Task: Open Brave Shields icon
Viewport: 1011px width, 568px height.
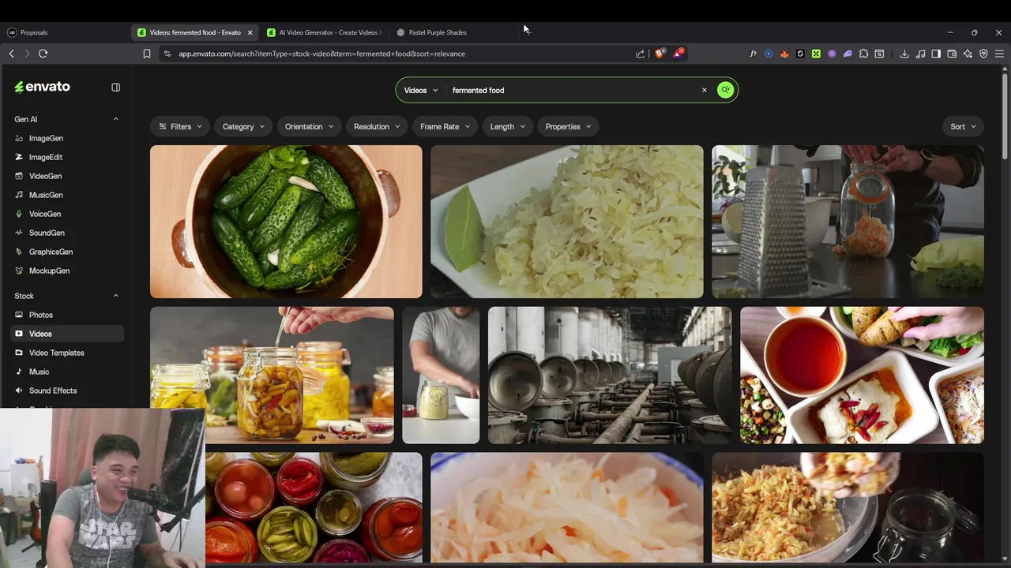Action: [660, 54]
